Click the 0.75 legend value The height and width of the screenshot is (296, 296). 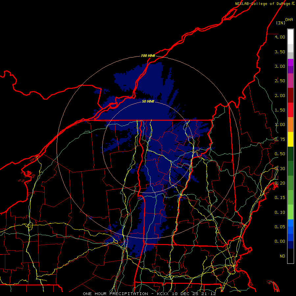pos(280,139)
